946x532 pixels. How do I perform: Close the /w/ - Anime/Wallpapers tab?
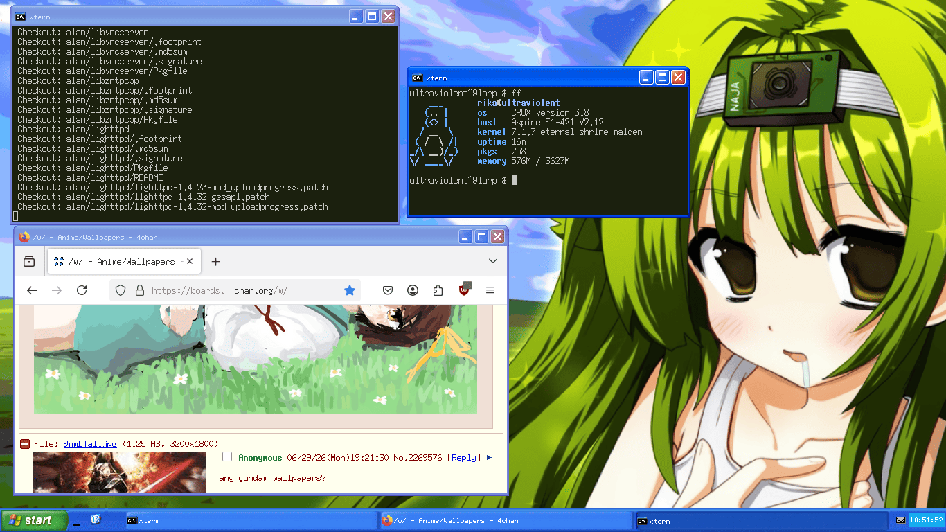point(190,261)
